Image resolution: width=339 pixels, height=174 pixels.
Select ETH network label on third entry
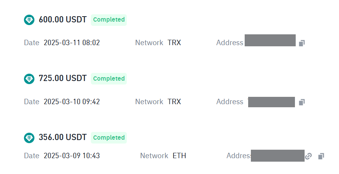click(x=179, y=155)
